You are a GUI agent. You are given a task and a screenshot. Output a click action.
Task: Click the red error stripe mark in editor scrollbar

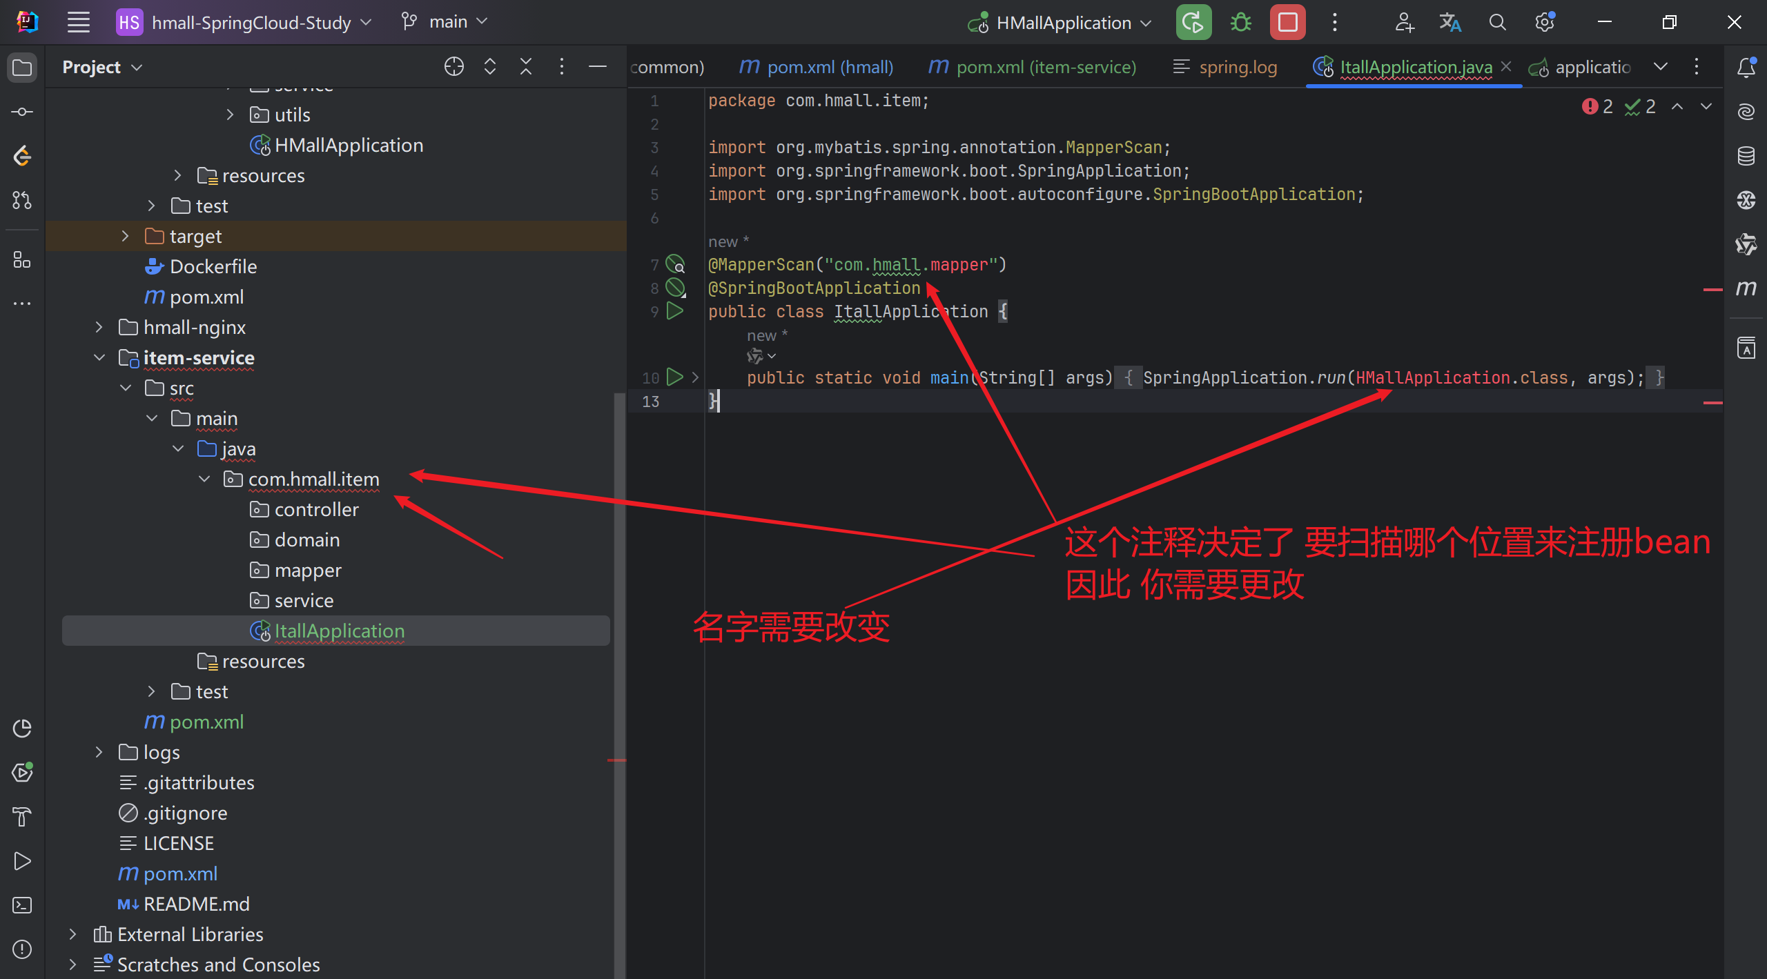pos(1712,290)
